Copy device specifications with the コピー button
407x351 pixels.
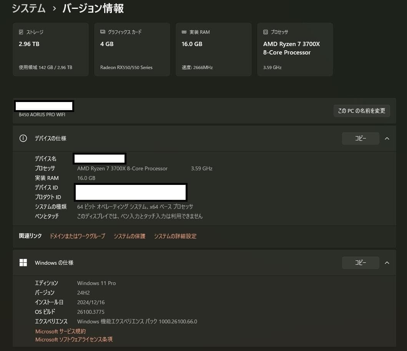pos(360,138)
